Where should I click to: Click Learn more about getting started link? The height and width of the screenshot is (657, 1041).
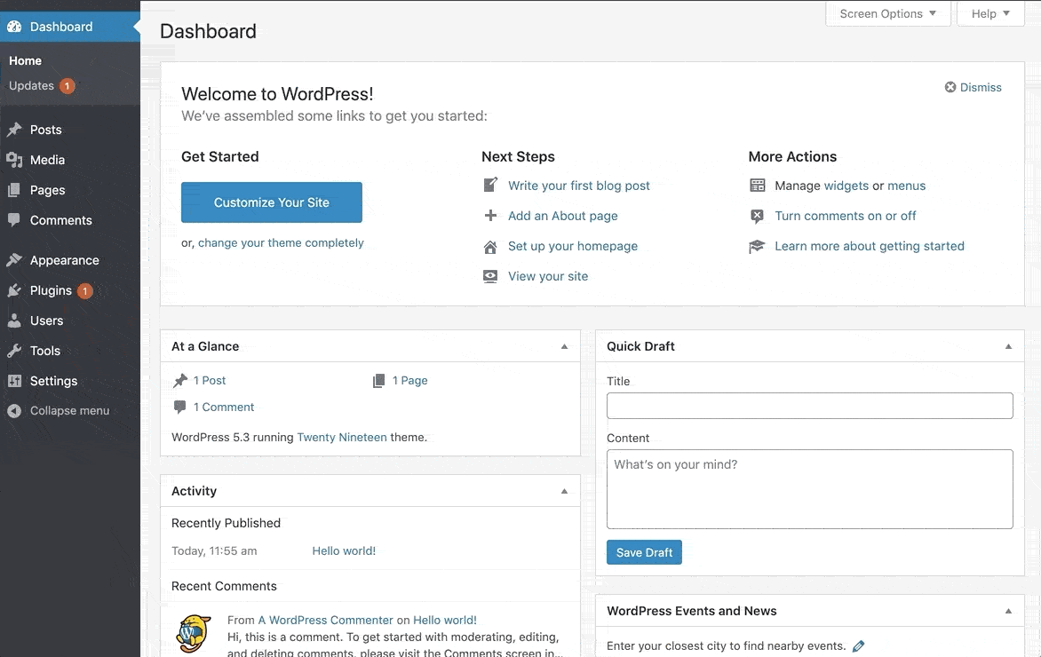pos(870,246)
